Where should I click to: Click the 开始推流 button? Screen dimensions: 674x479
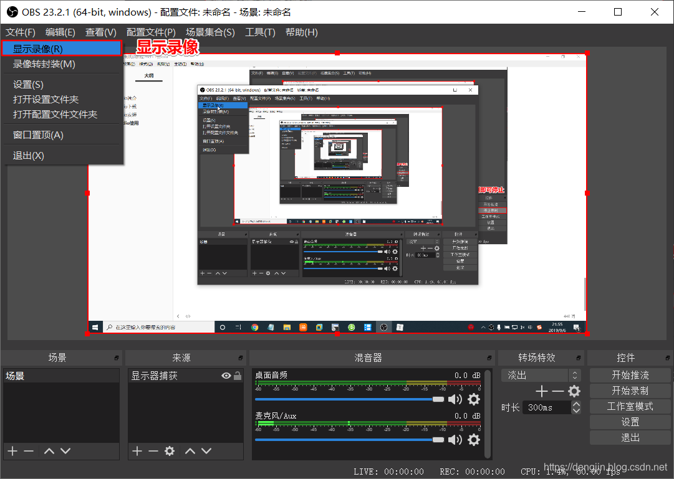(x=630, y=375)
